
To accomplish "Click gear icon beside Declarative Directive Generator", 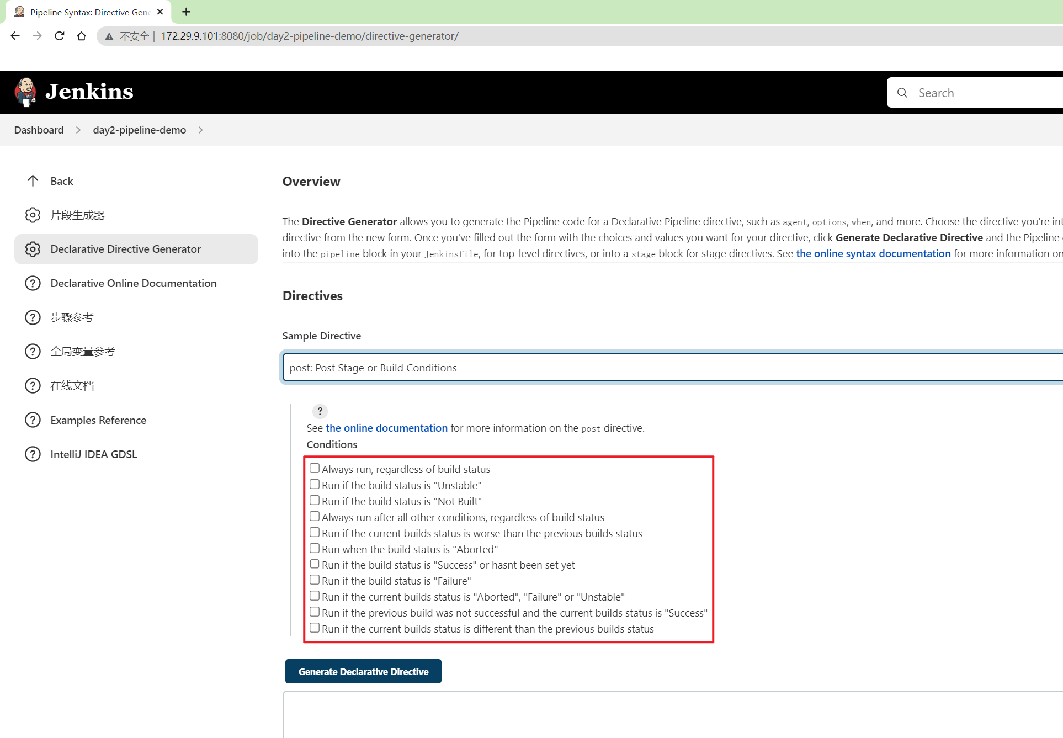I will point(33,249).
